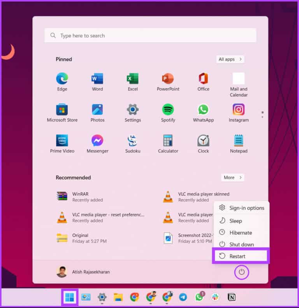
Task: Open VLC media player - reset preferences item
Action: [x=100, y=217]
